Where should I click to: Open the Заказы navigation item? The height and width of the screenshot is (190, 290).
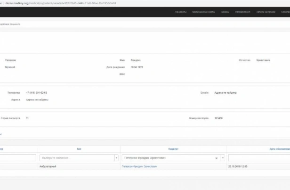(x=225, y=12)
